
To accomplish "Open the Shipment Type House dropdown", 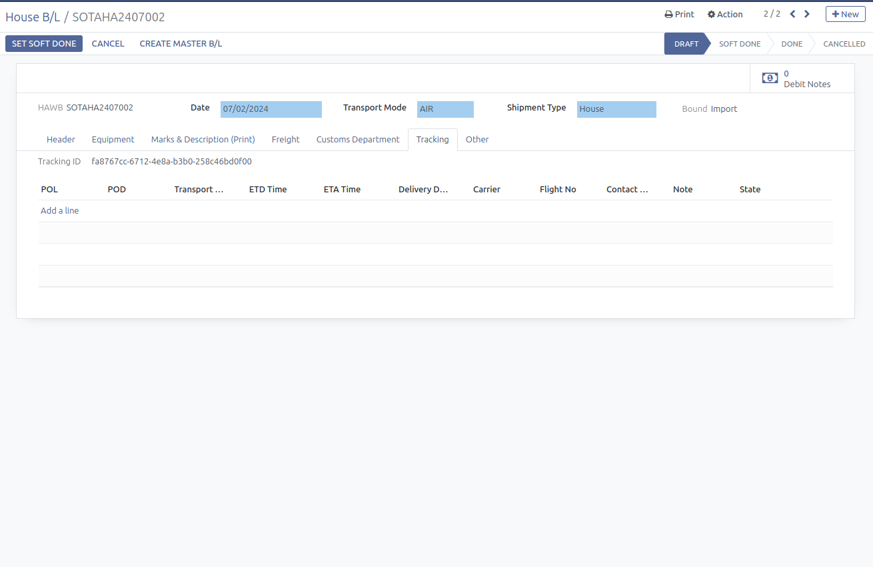I will [x=616, y=109].
